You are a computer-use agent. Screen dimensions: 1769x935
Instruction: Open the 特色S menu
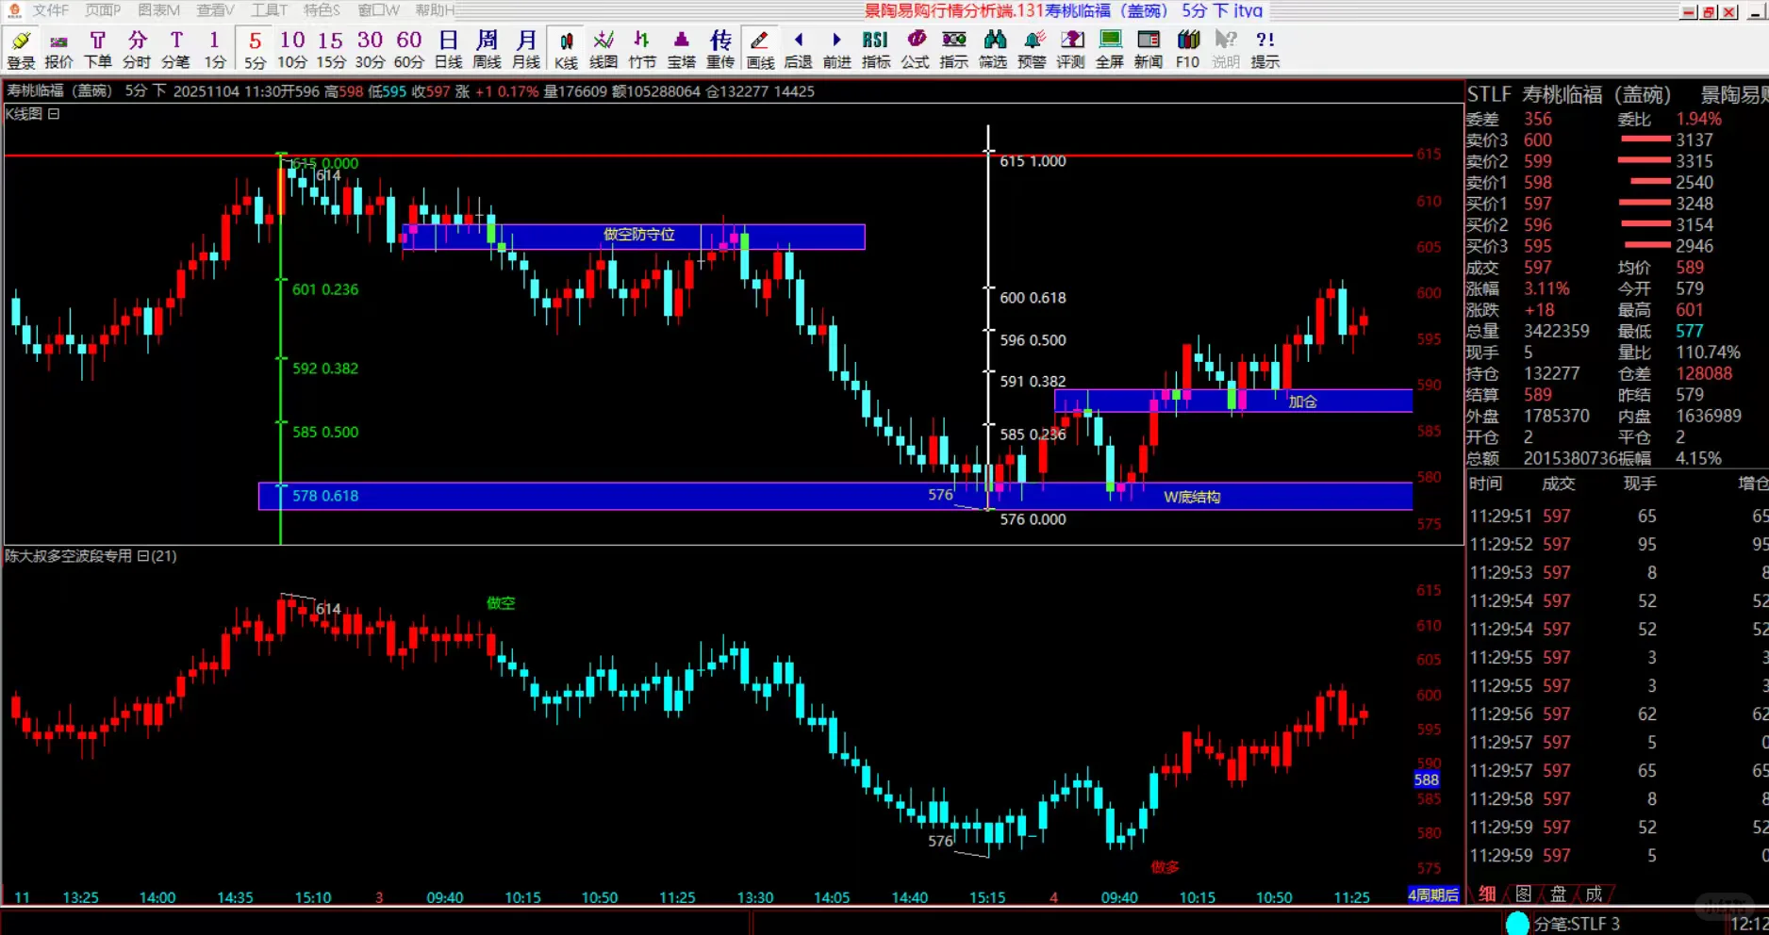322,10
